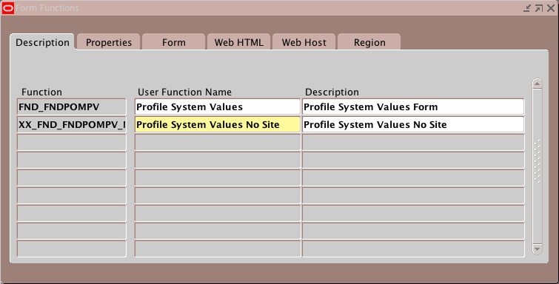The width and height of the screenshot is (559, 284).
Task: Click the first empty Description field
Action: tap(413, 143)
